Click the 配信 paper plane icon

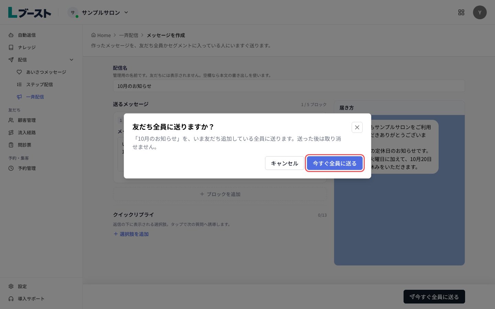pyautogui.click(x=11, y=60)
